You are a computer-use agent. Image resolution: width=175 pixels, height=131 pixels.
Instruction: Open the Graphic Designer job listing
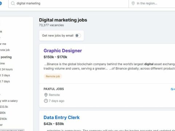coord(63,51)
